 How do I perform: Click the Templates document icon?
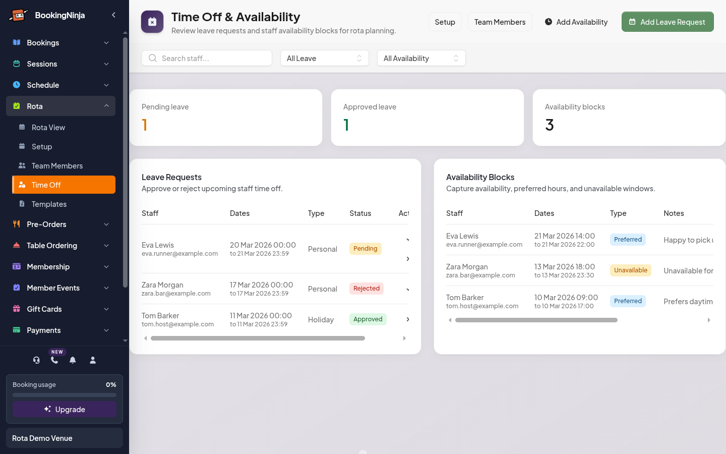[22, 204]
